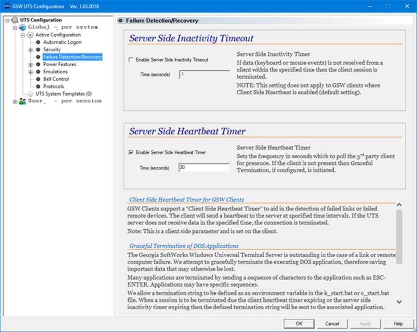This screenshot has height=332, width=417.
Task: Collapse the Active Configuration node
Action: pyautogui.click(x=23, y=35)
